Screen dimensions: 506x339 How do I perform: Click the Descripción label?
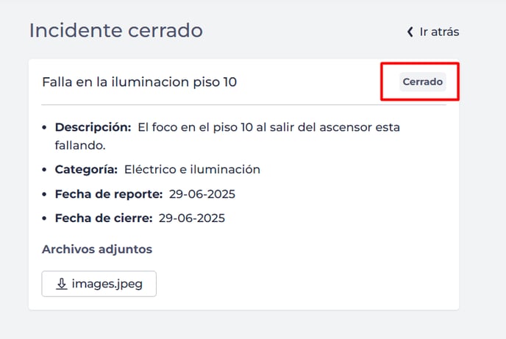(93, 127)
